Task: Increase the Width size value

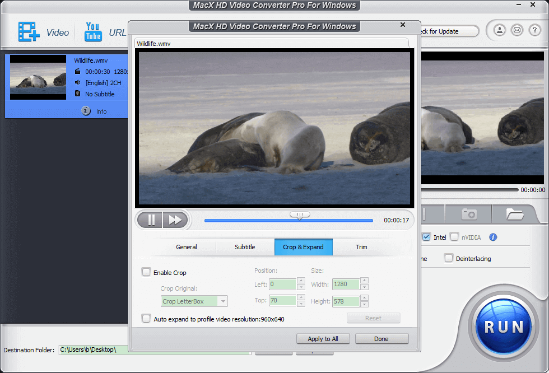Action: coord(365,281)
